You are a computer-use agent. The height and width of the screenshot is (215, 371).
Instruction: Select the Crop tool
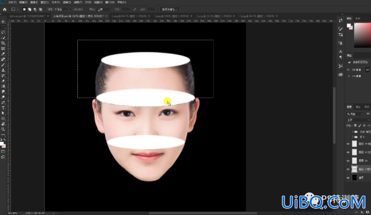3,43
